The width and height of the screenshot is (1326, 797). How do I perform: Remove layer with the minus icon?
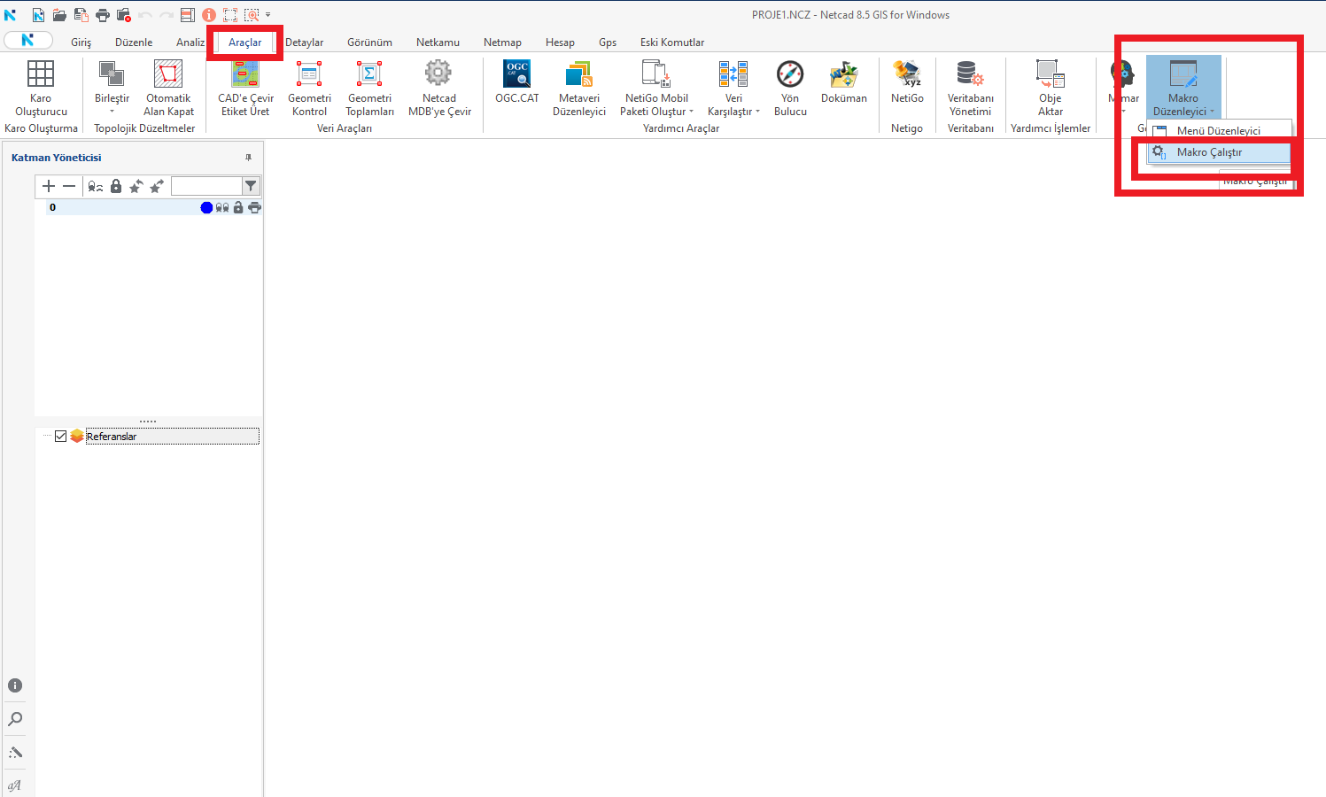(69, 186)
